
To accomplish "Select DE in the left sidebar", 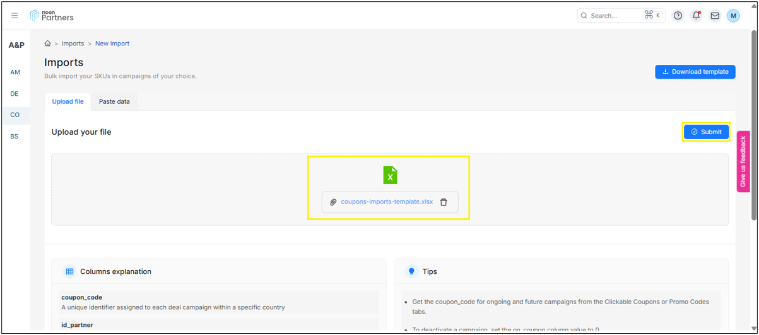I will (x=15, y=94).
